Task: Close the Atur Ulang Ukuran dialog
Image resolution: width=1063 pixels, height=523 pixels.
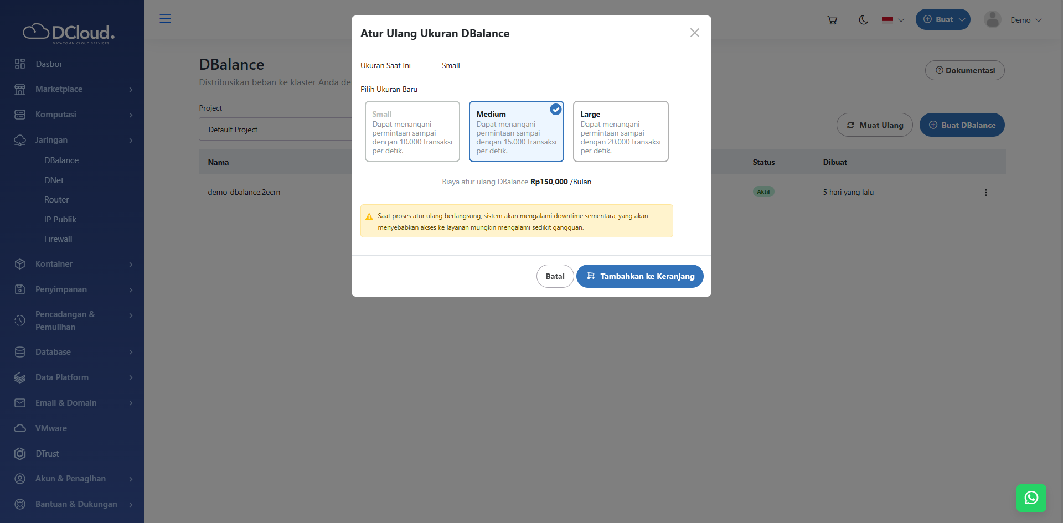Action: pyautogui.click(x=694, y=33)
